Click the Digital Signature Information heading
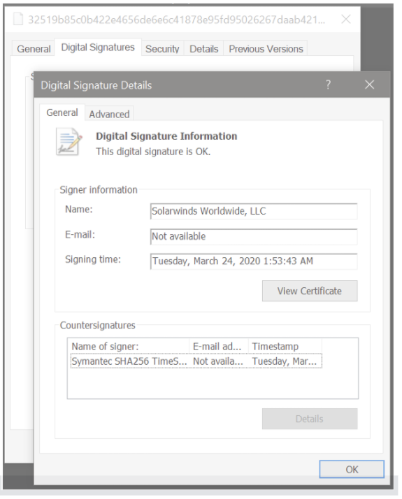 click(x=166, y=136)
